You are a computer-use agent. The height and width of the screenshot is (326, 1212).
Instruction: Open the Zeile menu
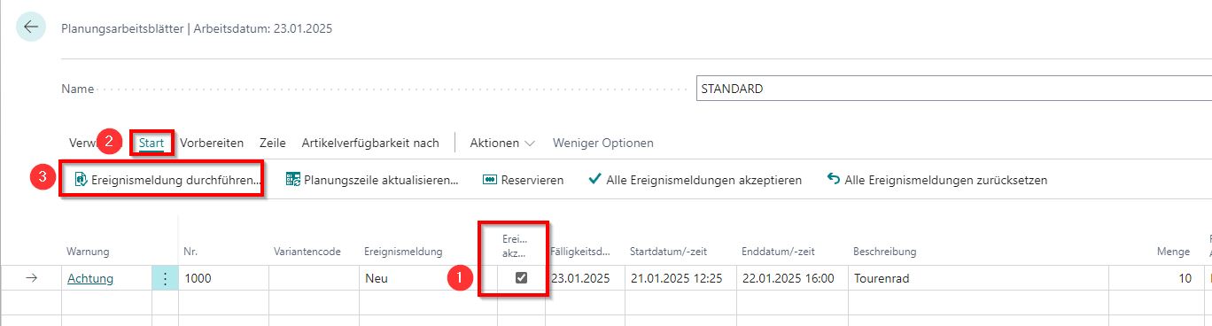(x=273, y=143)
